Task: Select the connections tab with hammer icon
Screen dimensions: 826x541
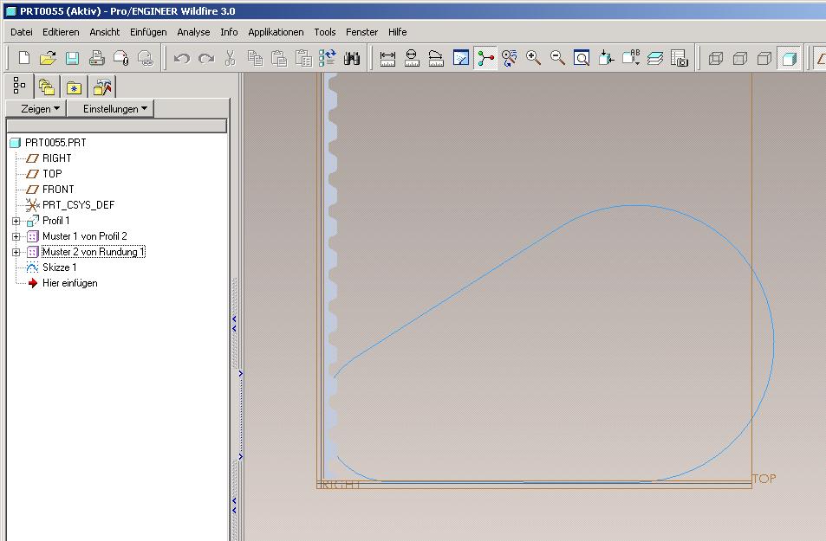Action: pos(102,87)
